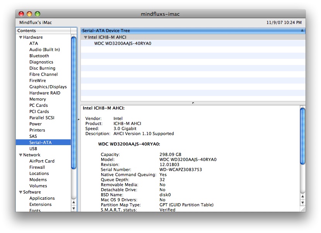This screenshot has height=233, width=321.
Task: Select WDC WD3200AAJS-40RYA0 in device tree
Action: [x=123, y=43]
